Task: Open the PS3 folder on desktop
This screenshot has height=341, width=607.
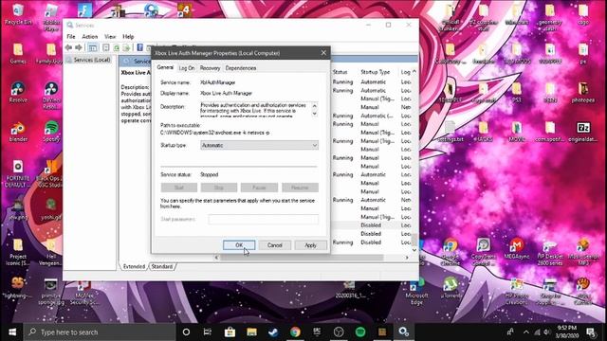Action: tap(516, 92)
